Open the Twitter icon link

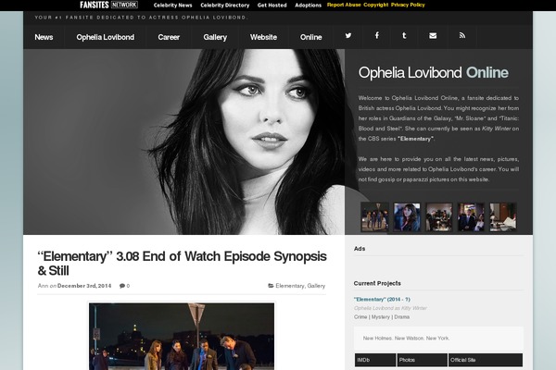click(x=348, y=36)
